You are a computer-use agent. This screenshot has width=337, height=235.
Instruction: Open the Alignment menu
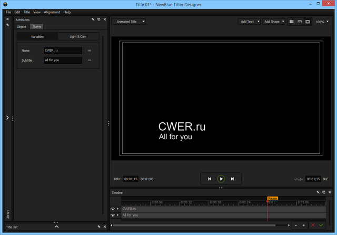[x=52, y=12]
